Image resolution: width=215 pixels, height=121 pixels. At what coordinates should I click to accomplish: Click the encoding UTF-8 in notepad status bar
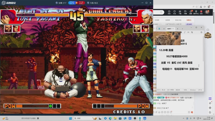tap(200, 90)
